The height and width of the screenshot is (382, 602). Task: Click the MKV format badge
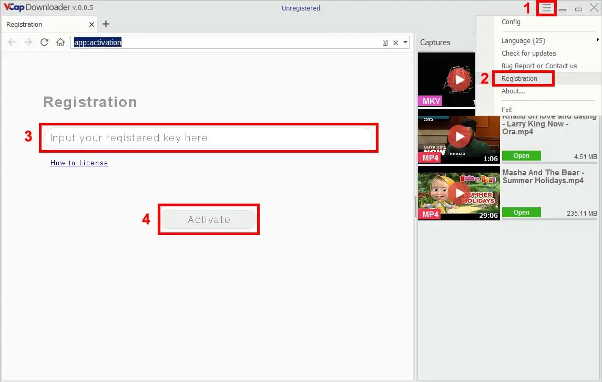pyautogui.click(x=431, y=101)
